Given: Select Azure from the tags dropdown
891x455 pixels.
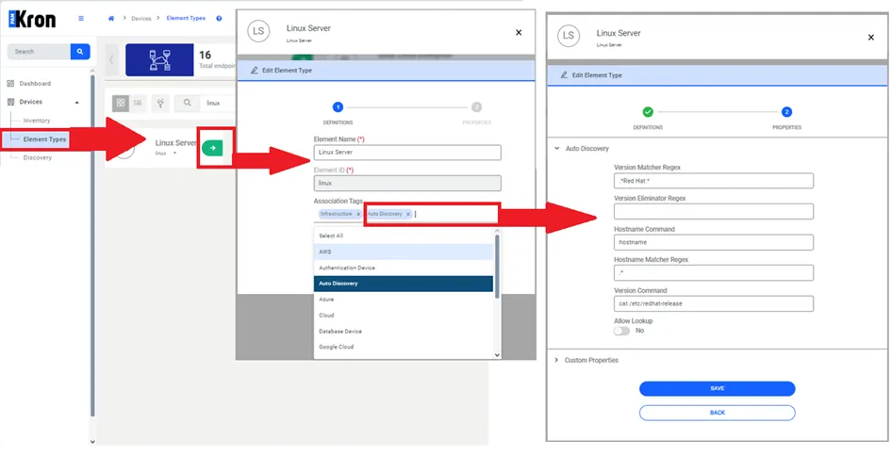Looking at the screenshot, I should pos(404,300).
